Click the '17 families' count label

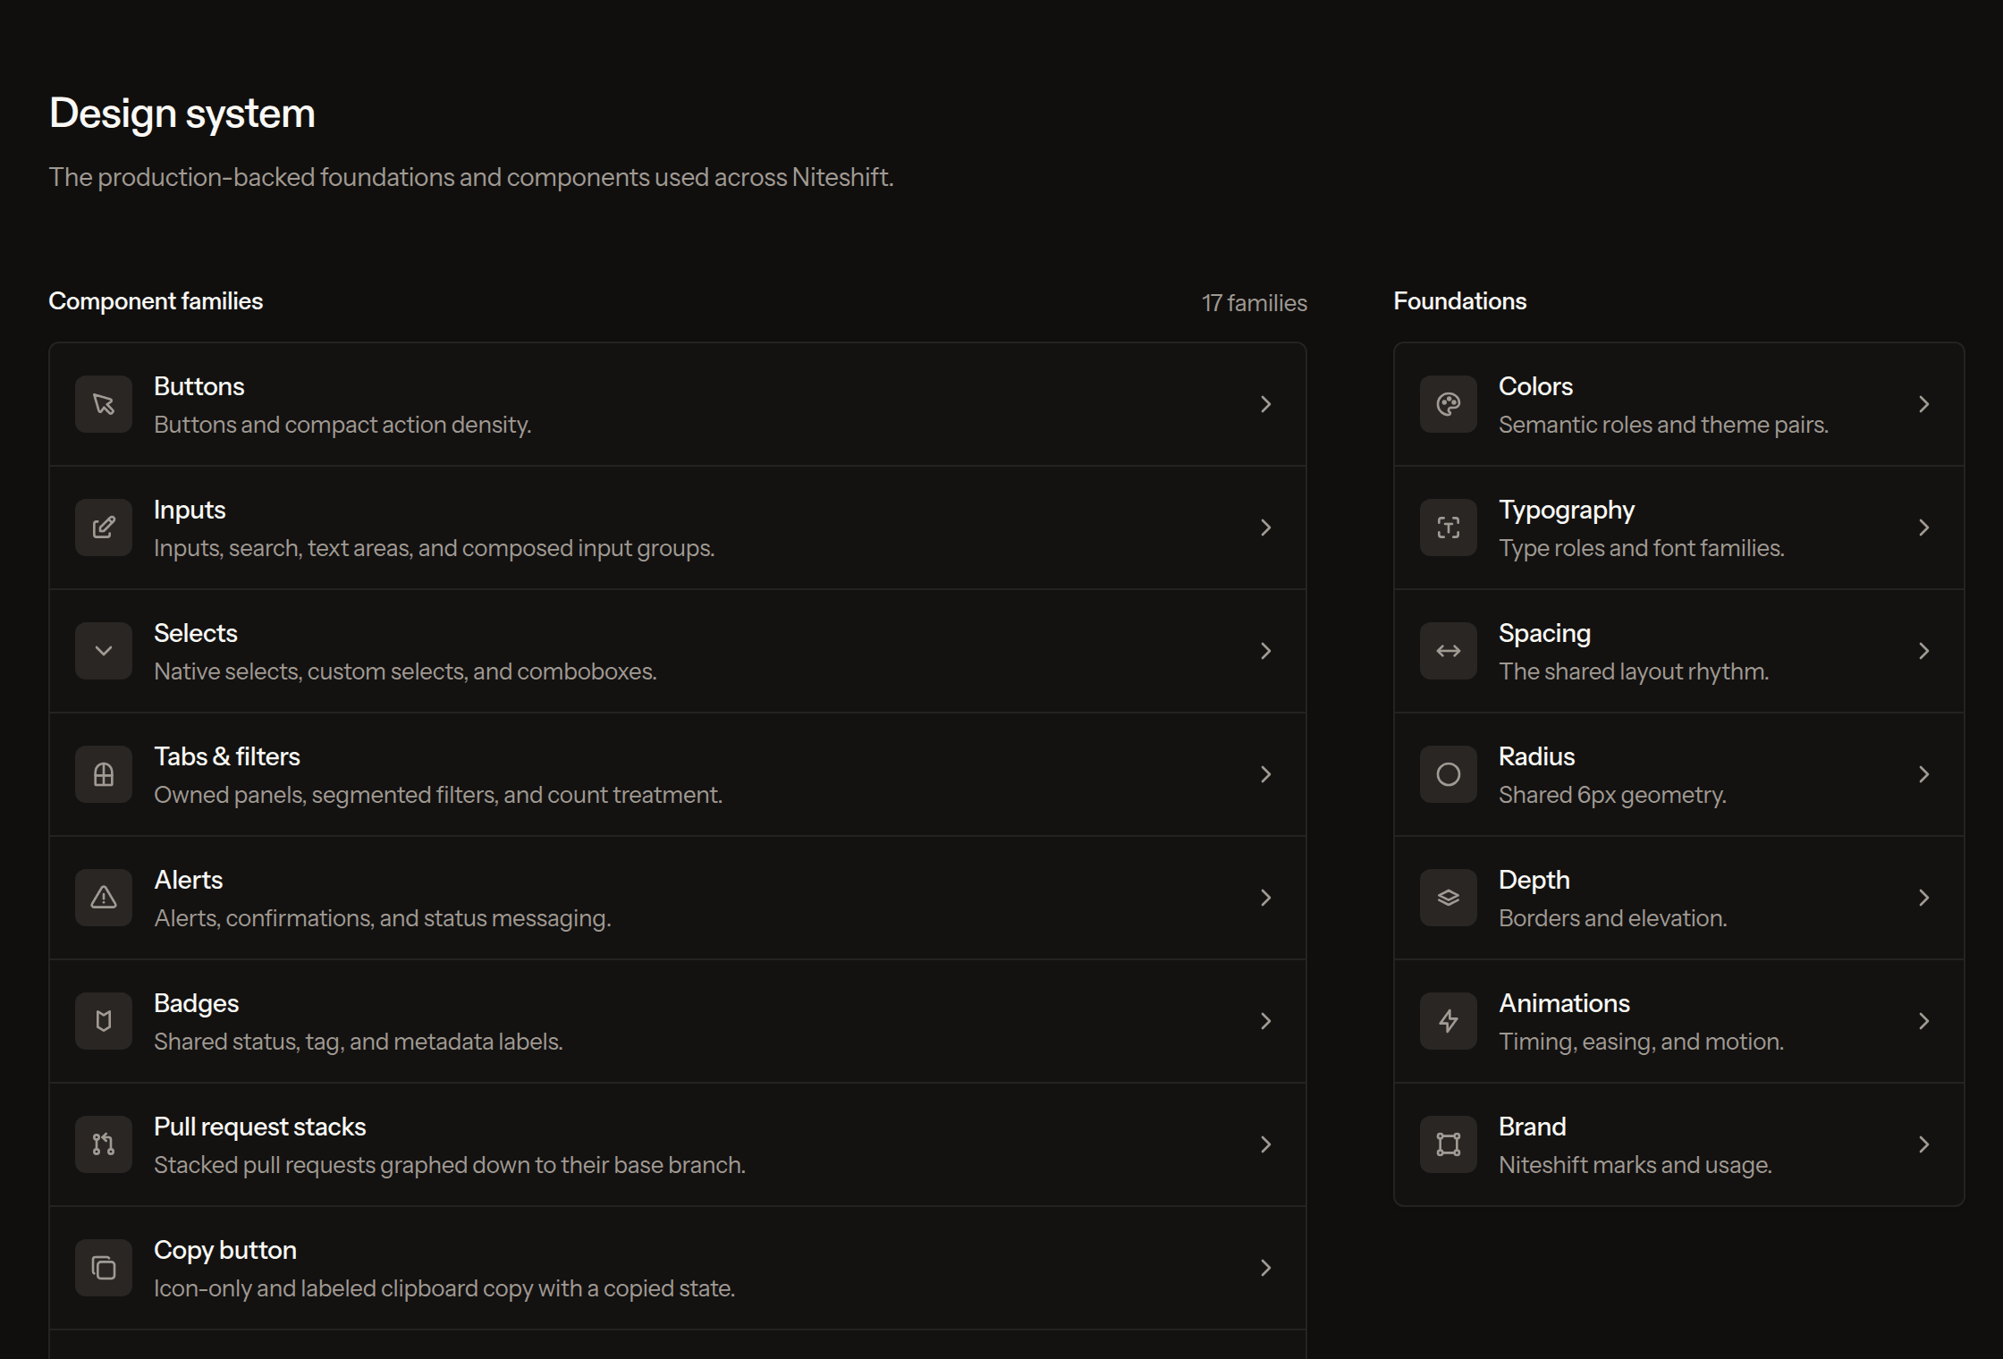(x=1255, y=303)
